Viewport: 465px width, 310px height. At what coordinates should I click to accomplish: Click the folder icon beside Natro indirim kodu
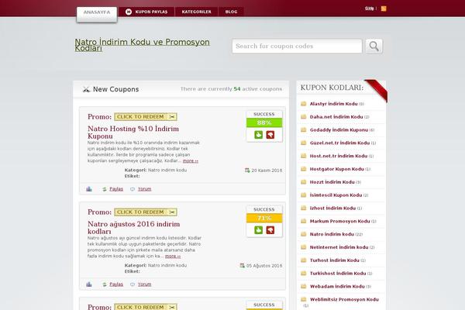[303, 234]
